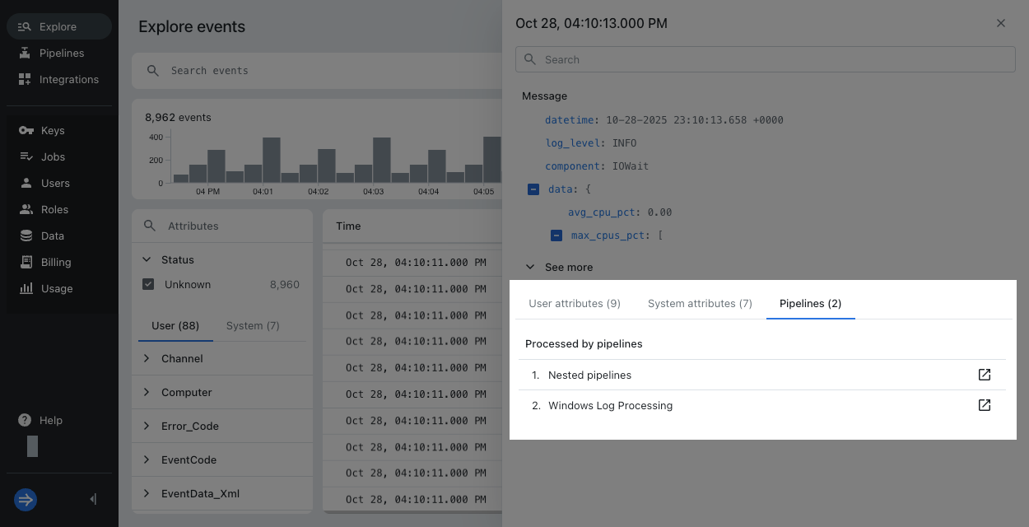Collapse the data JSON object

click(x=533, y=189)
